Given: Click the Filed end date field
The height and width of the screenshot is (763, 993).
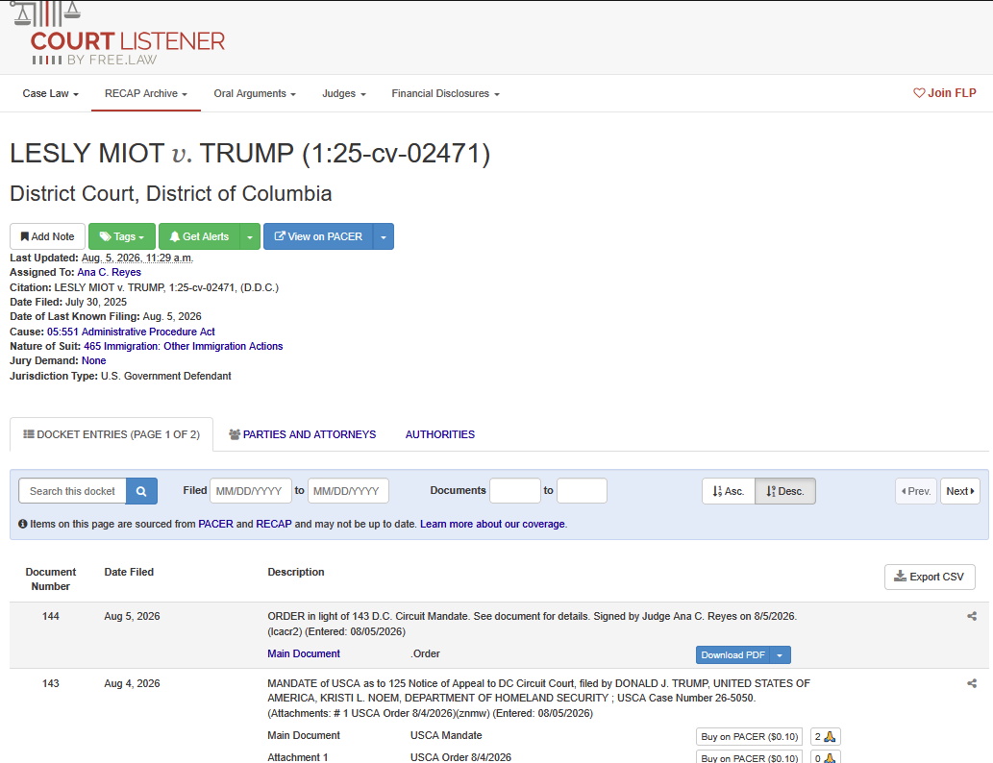Looking at the screenshot, I should 348,491.
